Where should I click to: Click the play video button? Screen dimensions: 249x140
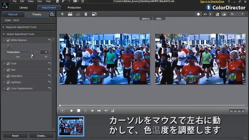[x=72, y=110]
